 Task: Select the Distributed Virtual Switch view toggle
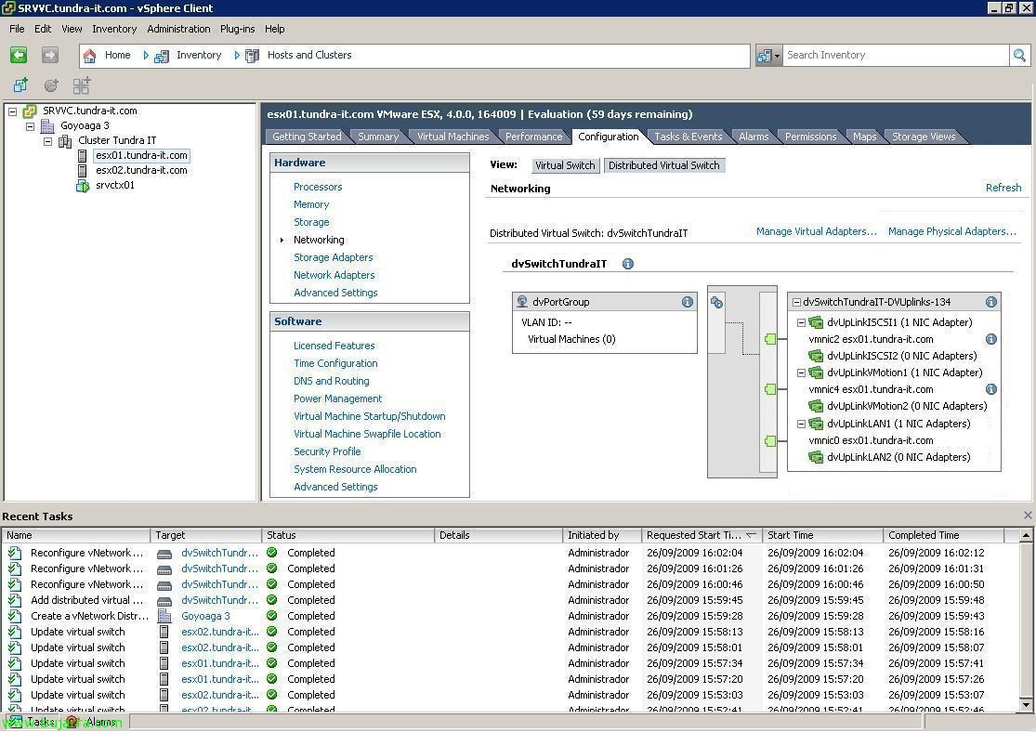[663, 165]
